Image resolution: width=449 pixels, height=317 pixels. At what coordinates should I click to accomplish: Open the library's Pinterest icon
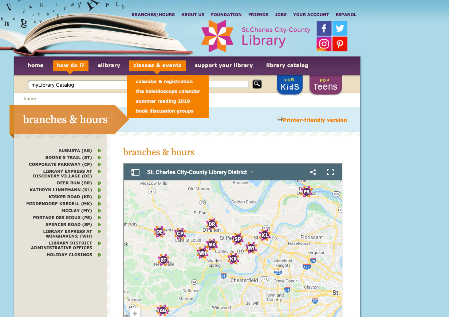point(340,44)
